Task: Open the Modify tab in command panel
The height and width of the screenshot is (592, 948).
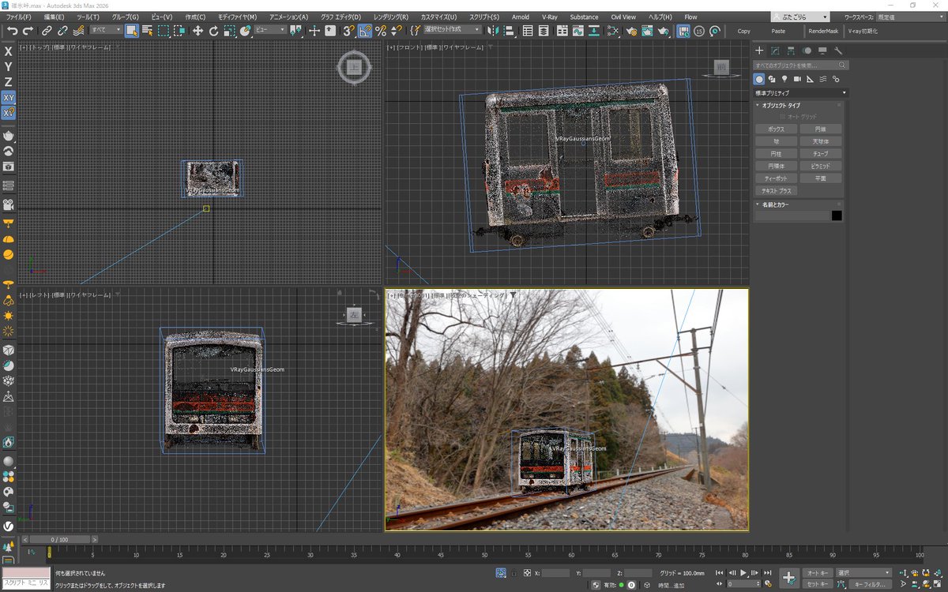Action: click(x=774, y=51)
